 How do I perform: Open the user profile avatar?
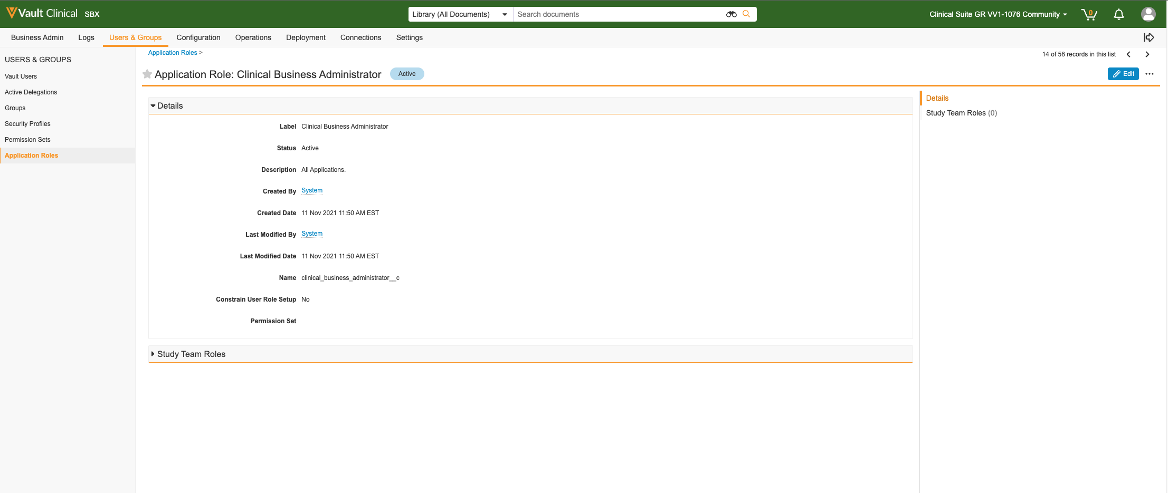[x=1148, y=14]
